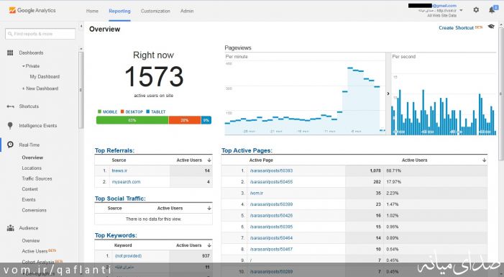The width and height of the screenshot is (504, 277).
Task: Click the Find reports search field
Action: tap(40, 34)
